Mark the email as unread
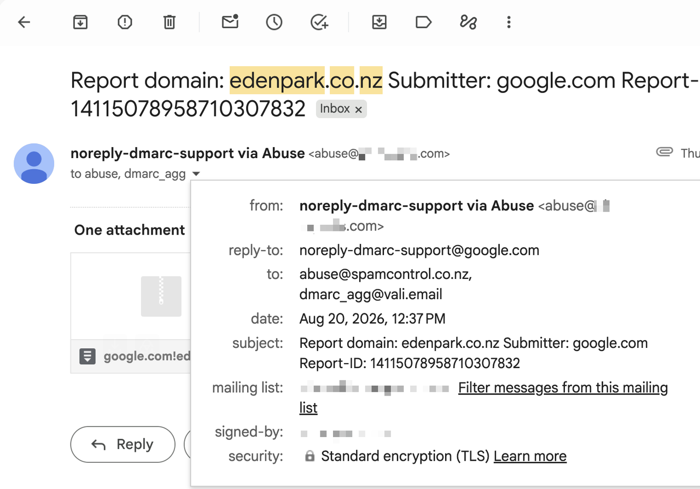Viewport: 700px width, 489px height. pyautogui.click(x=230, y=22)
